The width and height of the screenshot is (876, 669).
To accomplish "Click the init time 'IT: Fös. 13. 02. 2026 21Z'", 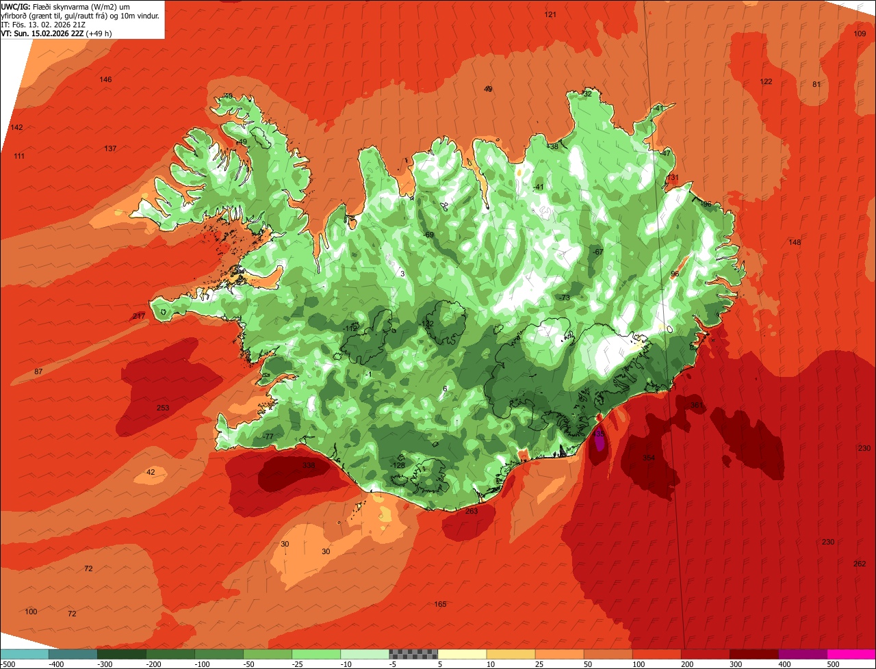I will tap(43, 25).
